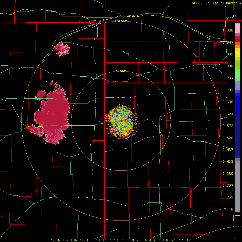Click the dark radar site center

coord(121,121)
